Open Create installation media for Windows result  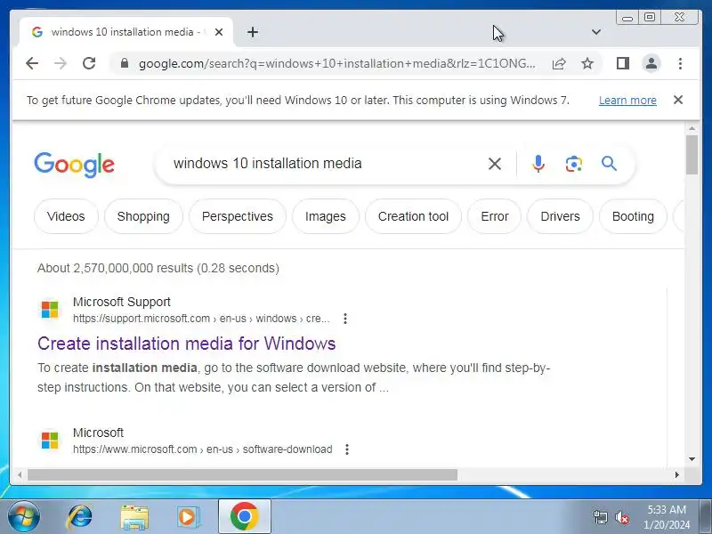point(186,344)
